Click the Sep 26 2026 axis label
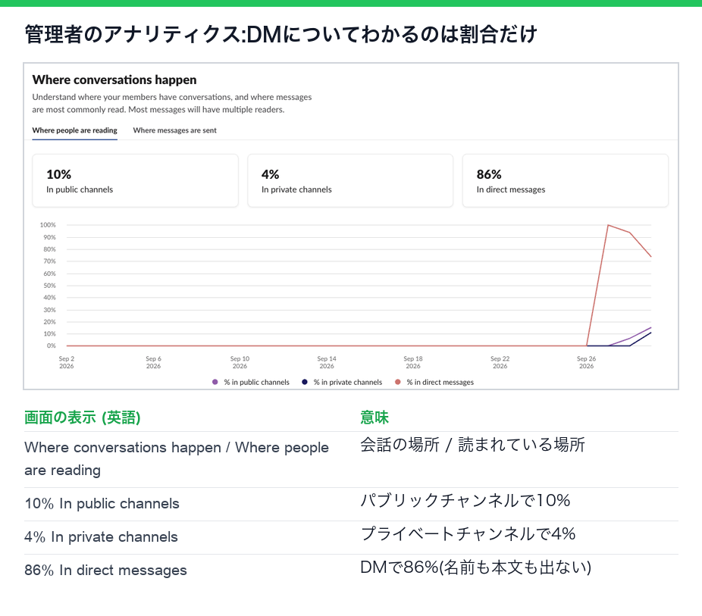Image resolution: width=702 pixels, height=616 pixels. [x=586, y=362]
